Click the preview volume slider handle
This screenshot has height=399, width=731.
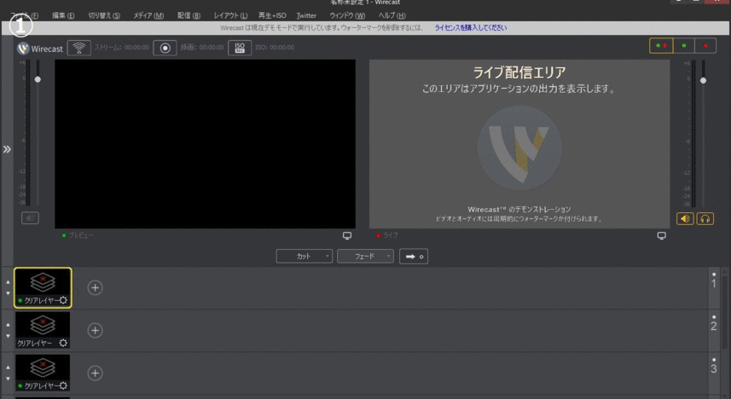click(38, 79)
